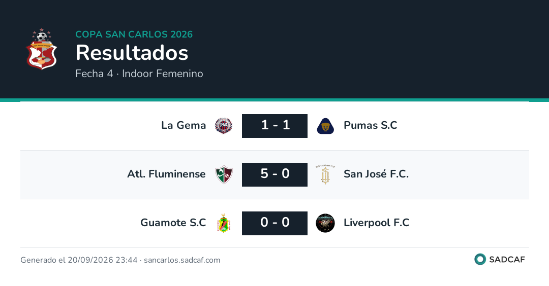The image size is (549, 286).
Task: Click the COPA SAN CARLOS 2026 heading
Action: coord(134,34)
